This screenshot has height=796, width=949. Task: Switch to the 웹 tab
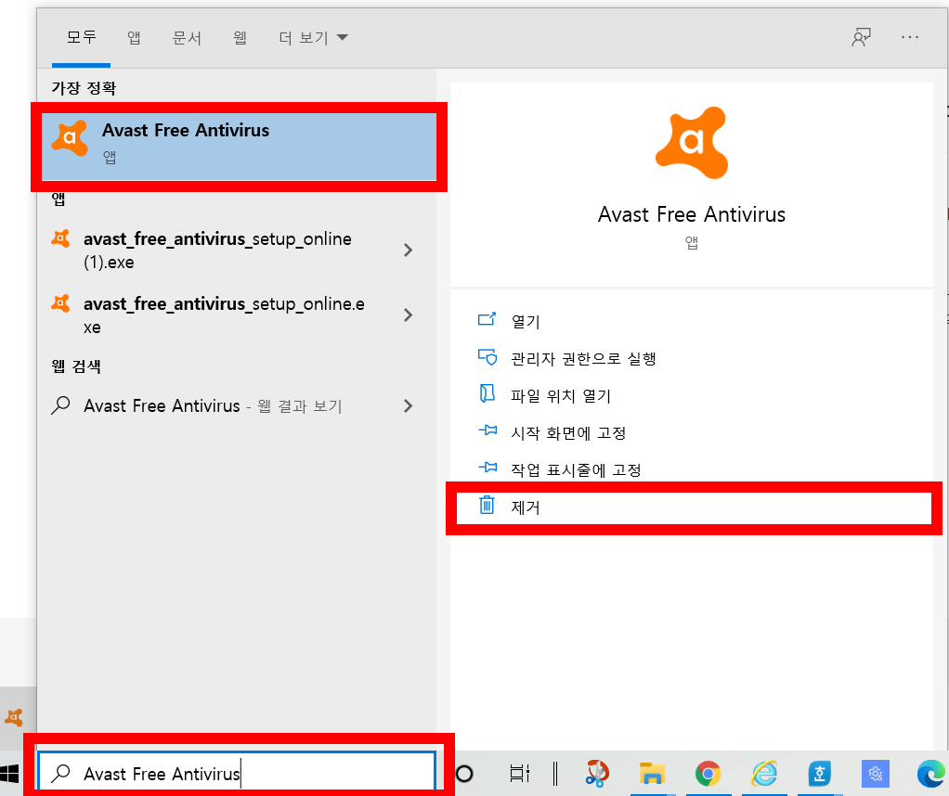[x=240, y=37]
